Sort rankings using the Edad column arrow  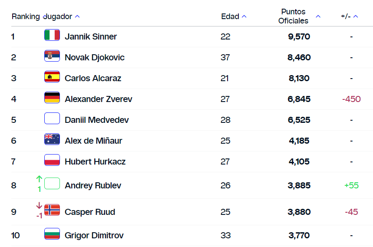244,16
